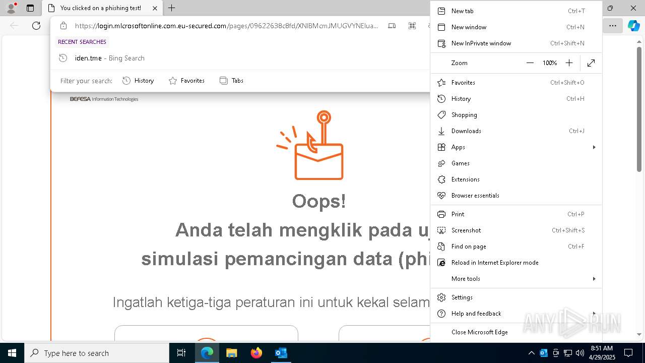Choose New window from menu
This screenshot has width=645, height=363.
coord(516,27)
